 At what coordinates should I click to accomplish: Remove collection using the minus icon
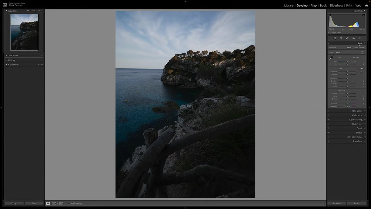click(x=39, y=65)
